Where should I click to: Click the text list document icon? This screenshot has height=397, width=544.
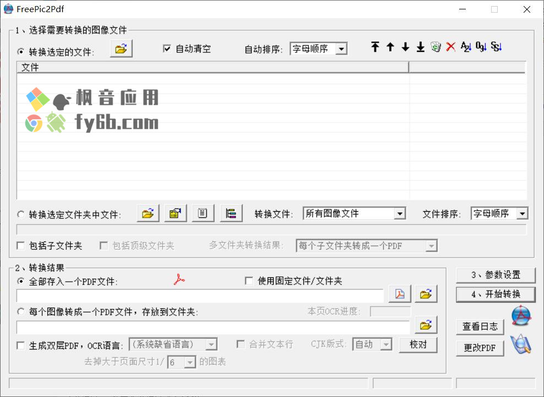pos(203,213)
